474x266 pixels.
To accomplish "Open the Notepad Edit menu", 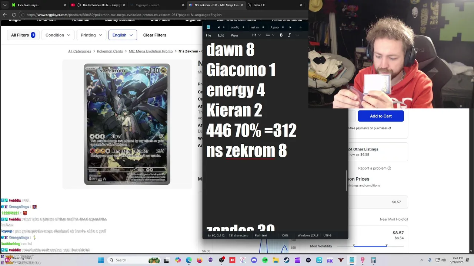I will click(x=221, y=35).
